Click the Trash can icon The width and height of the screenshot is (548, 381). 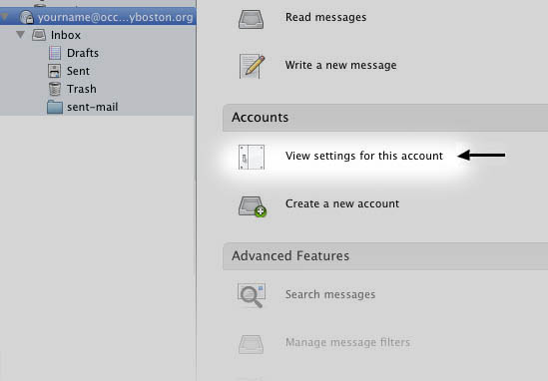[x=55, y=89]
